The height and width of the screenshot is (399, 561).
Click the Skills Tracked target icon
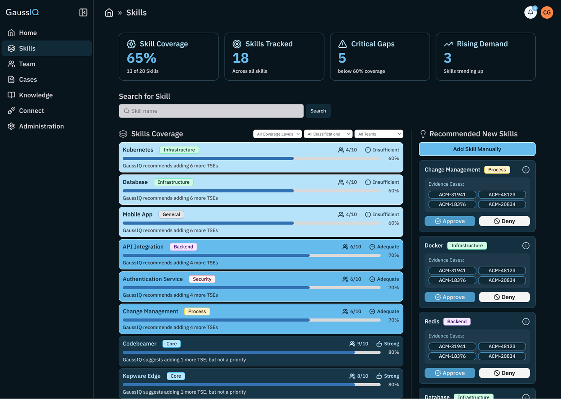237,44
